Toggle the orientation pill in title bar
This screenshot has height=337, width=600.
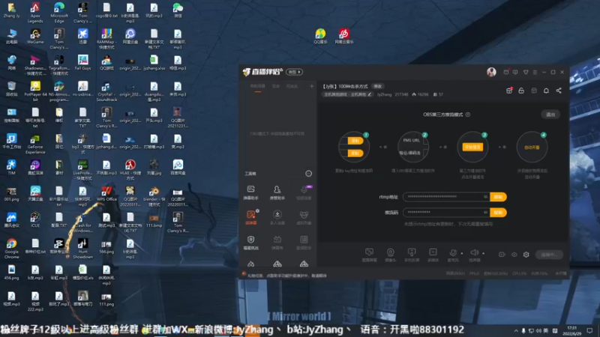(294, 72)
